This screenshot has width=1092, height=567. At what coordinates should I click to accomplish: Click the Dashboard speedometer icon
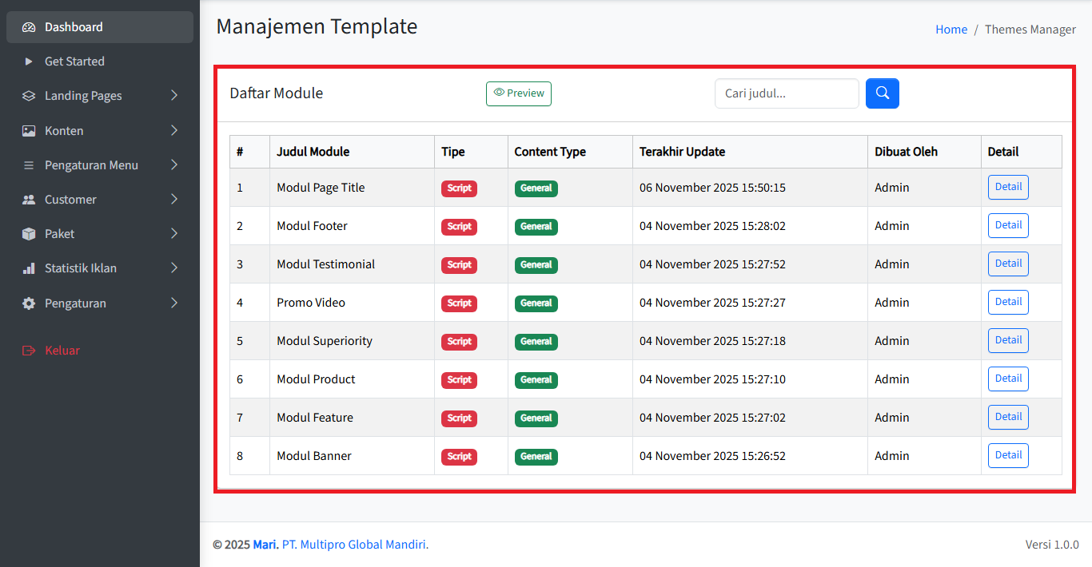[29, 27]
